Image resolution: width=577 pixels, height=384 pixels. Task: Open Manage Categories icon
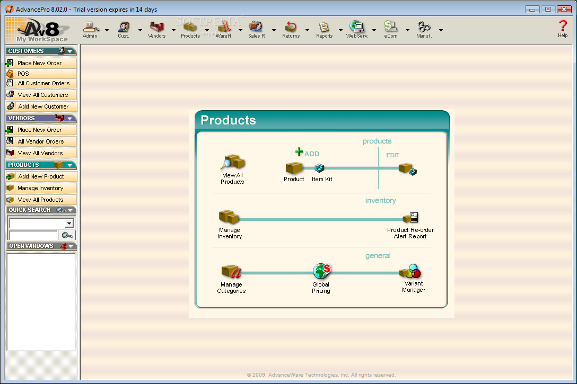231,272
